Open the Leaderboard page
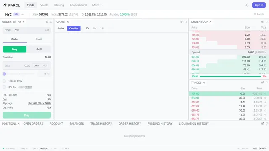This screenshot has height=151, width=269. tap(78, 5)
